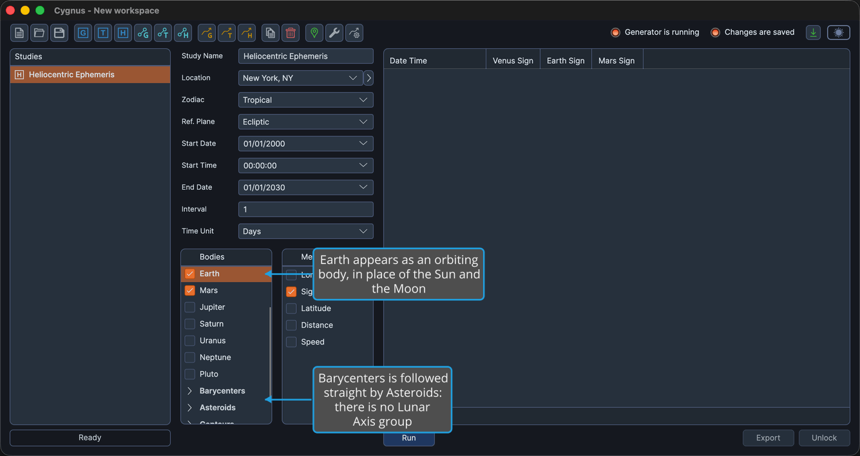860x456 pixels.
Task: Enable the Uranus checkbox
Action: click(190, 341)
